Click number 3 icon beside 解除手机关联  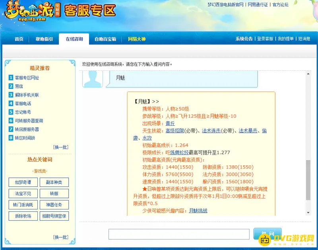coord(11,95)
